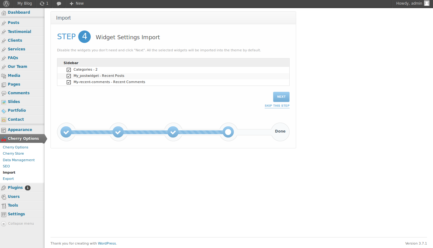
Task: Click the Contact form icon
Action: pyautogui.click(x=4, y=119)
